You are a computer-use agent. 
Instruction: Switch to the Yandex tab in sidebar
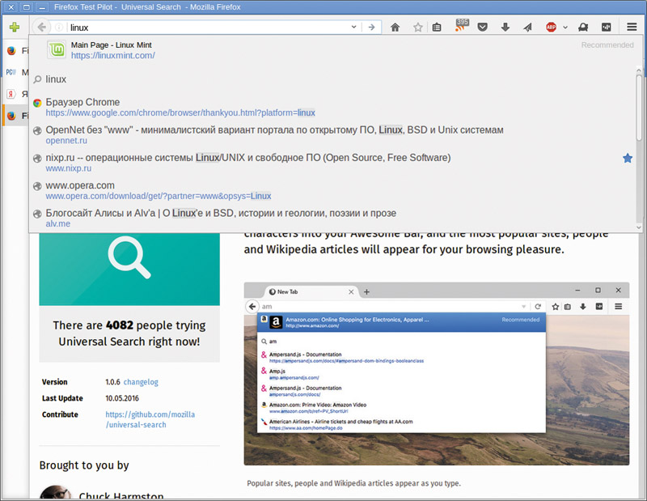(15, 94)
